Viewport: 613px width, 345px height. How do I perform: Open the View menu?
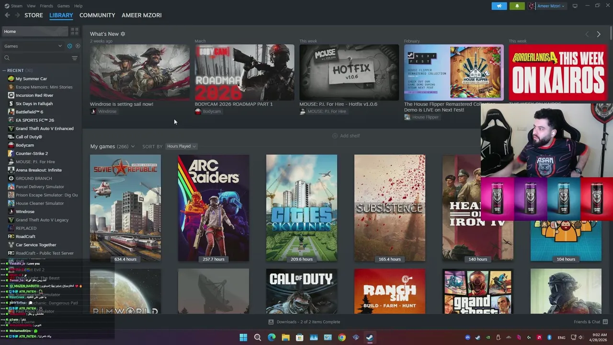point(31,6)
